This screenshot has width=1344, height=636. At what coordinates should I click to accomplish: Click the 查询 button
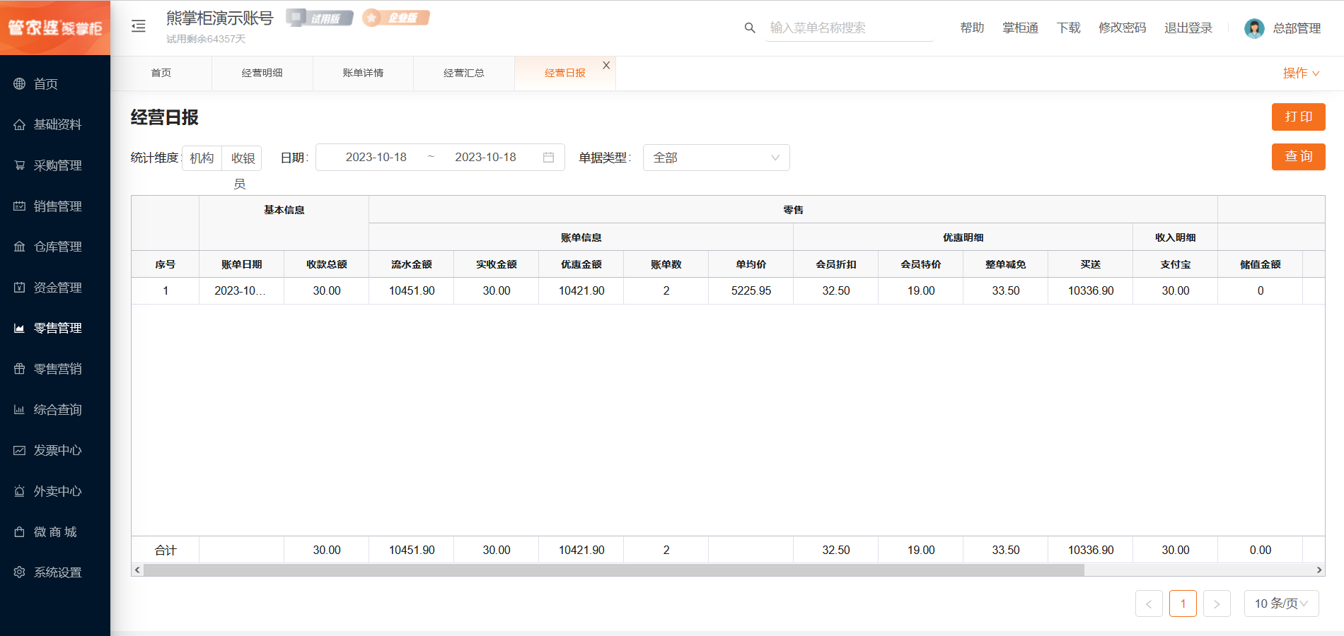pos(1299,157)
